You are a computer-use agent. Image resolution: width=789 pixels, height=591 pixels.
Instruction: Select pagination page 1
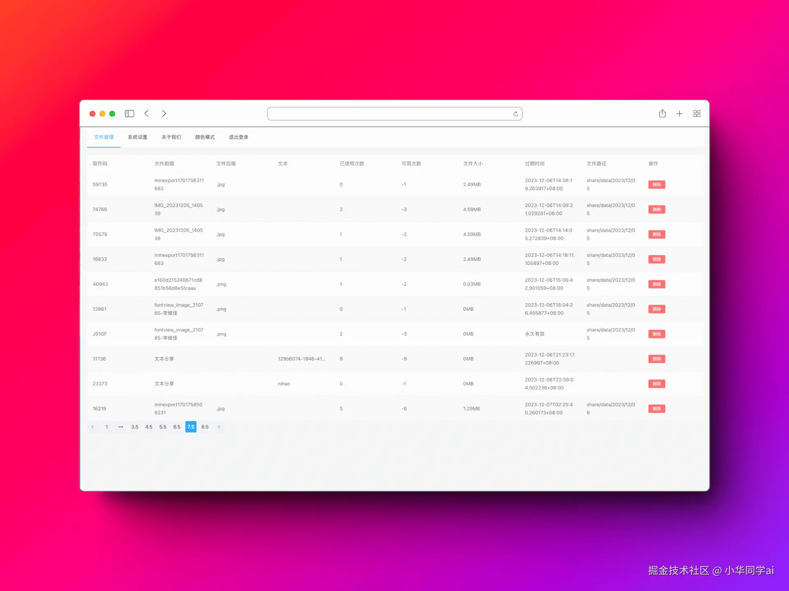(x=106, y=427)
